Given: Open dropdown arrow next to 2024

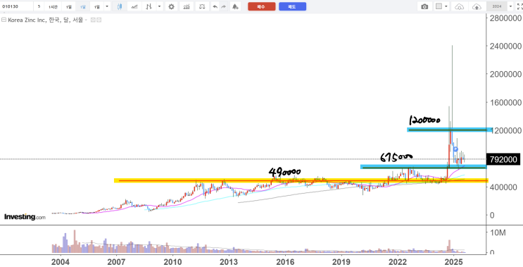Looking at the screenshot, I should [510, 6].
